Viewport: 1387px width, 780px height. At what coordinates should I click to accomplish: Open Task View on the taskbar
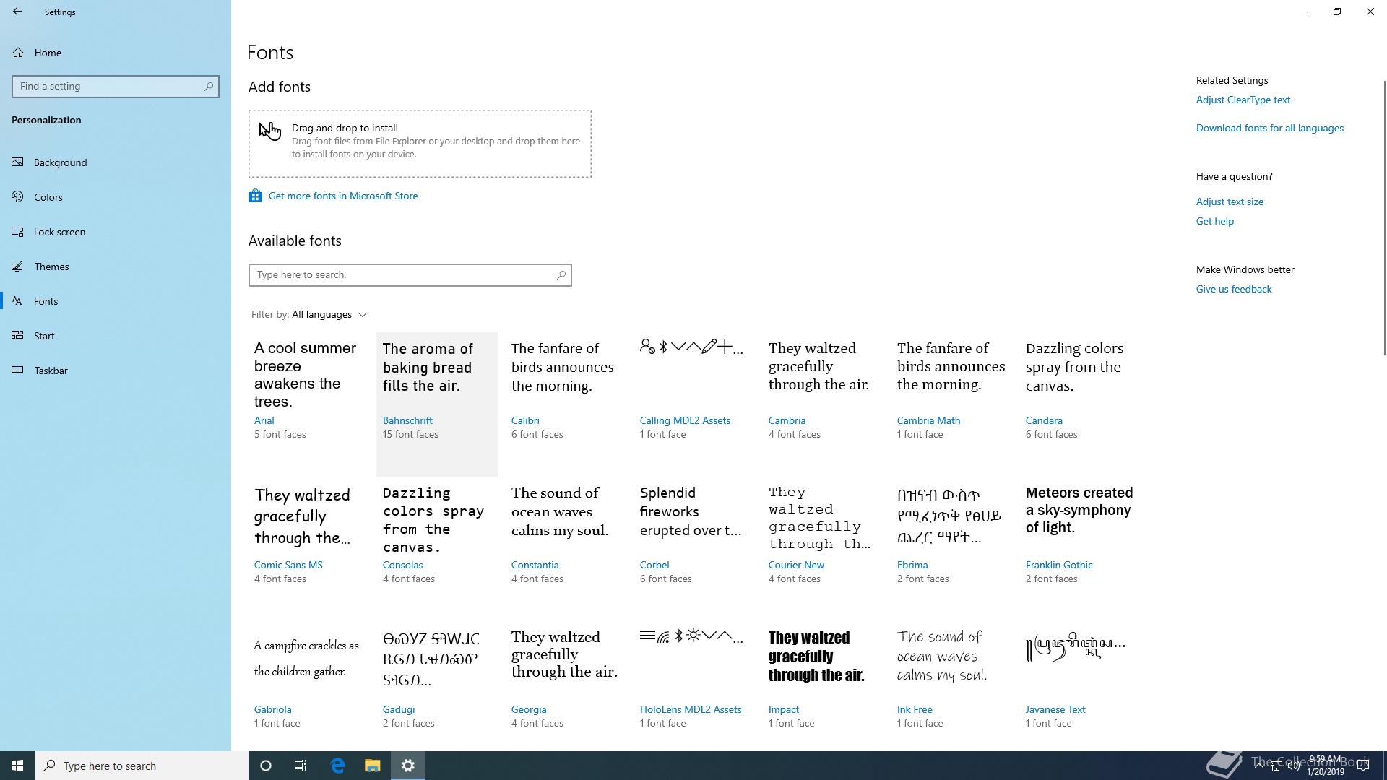[301, 766]
